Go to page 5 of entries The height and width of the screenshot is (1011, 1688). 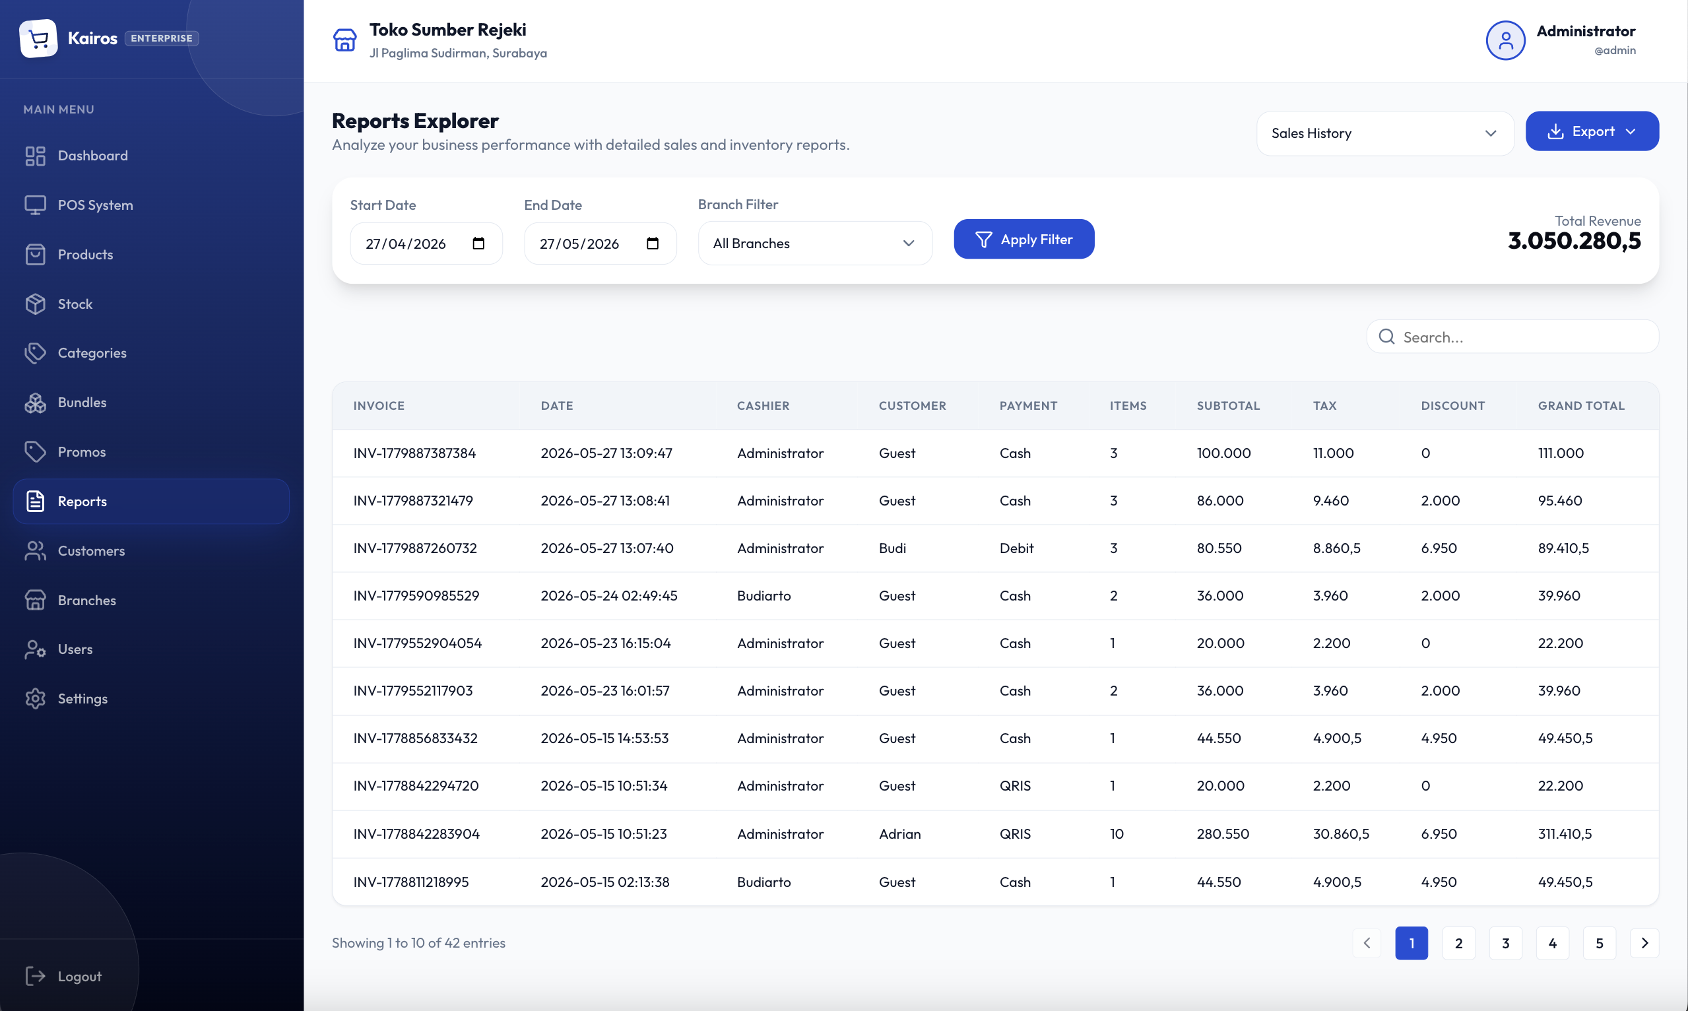pos(1600,943)
